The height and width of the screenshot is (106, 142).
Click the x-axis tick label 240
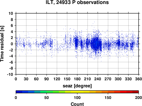point(98,79)
